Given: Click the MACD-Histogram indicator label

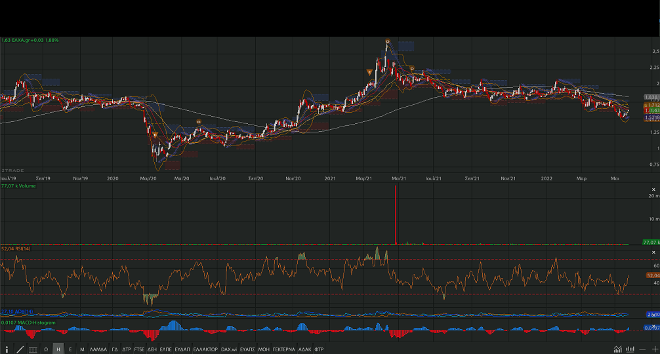Looking at the screenshot, I should [x=28, y=323].
